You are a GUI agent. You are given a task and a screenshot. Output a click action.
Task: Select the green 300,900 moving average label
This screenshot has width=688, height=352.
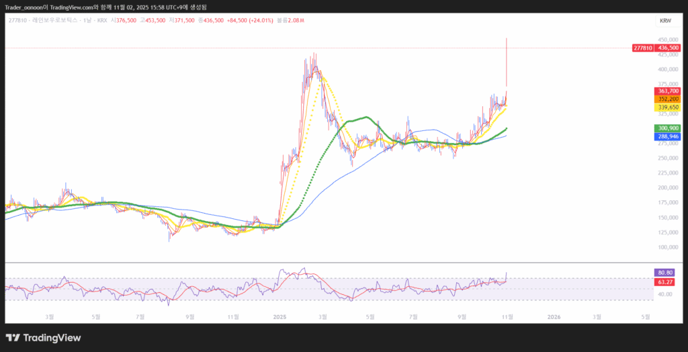click(x=668, y=128)
